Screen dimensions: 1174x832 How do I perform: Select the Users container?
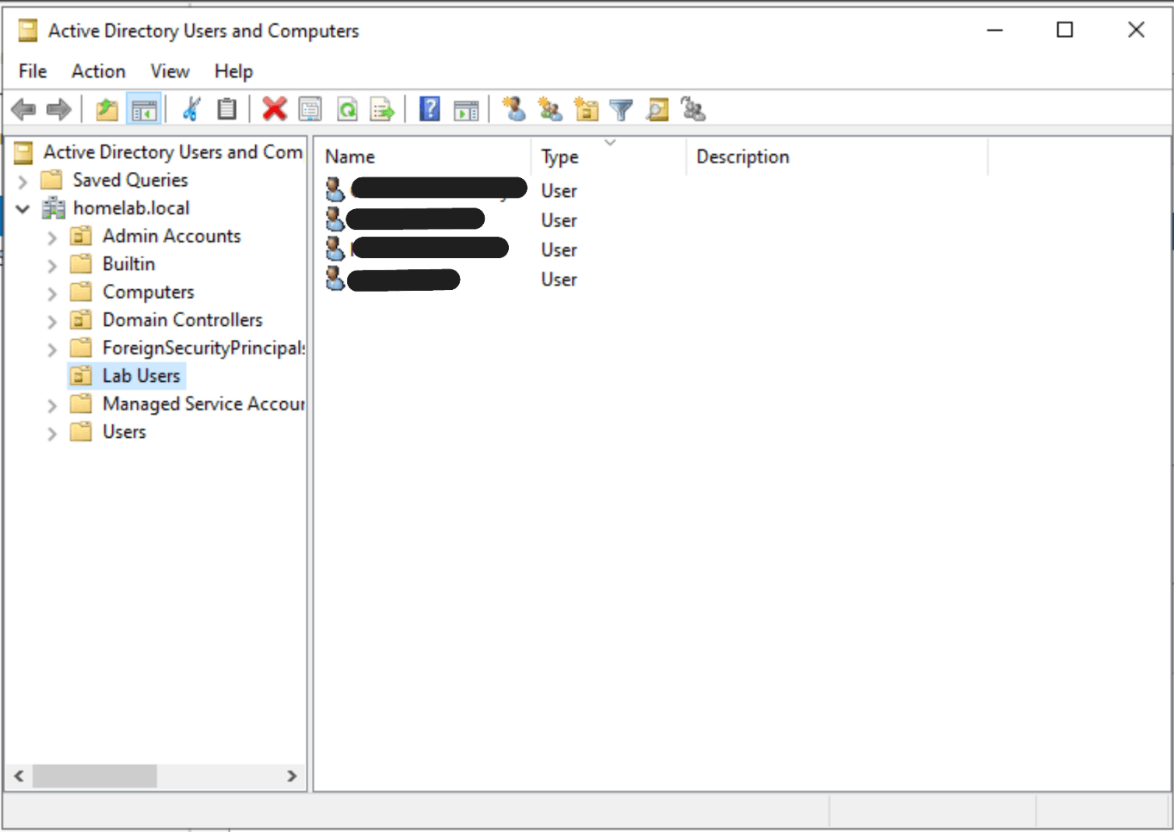pos(124,432)
